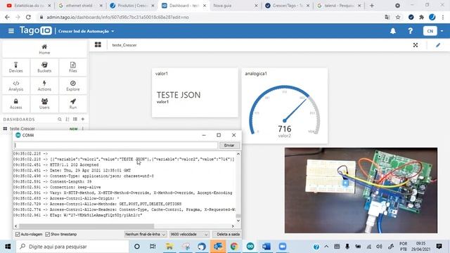This screenshot has width=450, height=253.
Task: Open browser extensions puzzle icon
Action: [x=421, y=17]
